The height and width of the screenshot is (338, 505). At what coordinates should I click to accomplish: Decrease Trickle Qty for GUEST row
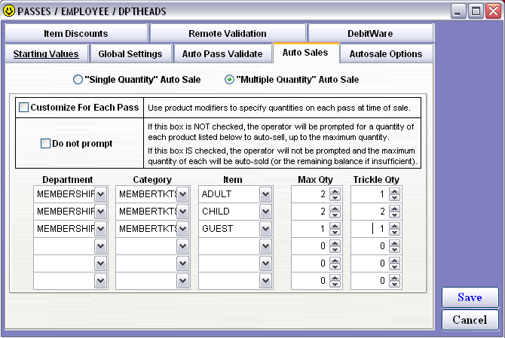click(x=394, y=232)
